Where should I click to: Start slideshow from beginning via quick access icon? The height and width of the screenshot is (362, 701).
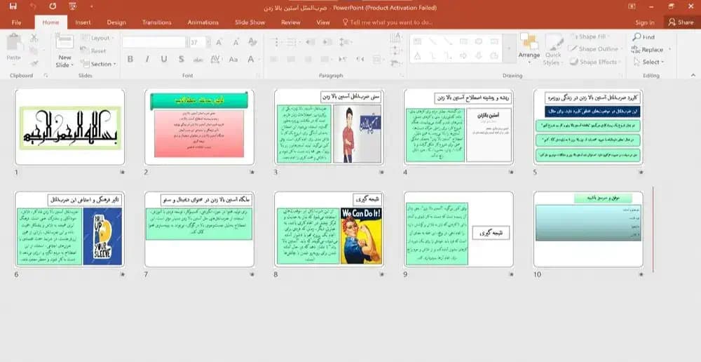point(73,6)
